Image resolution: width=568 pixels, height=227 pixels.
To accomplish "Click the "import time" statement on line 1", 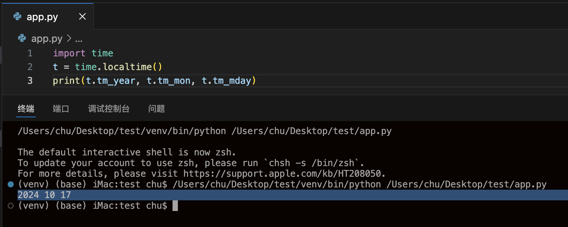I will pos(83,53).
